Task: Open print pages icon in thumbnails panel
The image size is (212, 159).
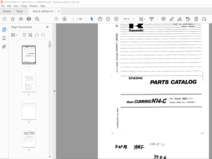Action: pyautogui.click(x=30, y=35)
